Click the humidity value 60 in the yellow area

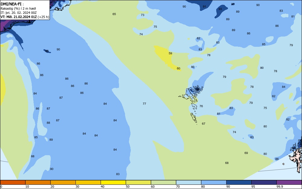[178, 69]
